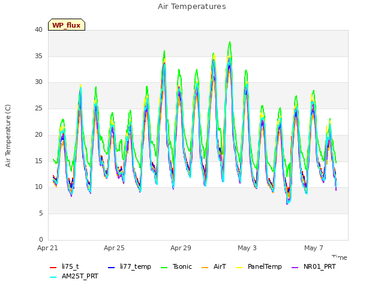The height and width of the screenshot is (288, 384).
Task: Click the 10 y-axis tick label
Action: click(x=38, y=187)
